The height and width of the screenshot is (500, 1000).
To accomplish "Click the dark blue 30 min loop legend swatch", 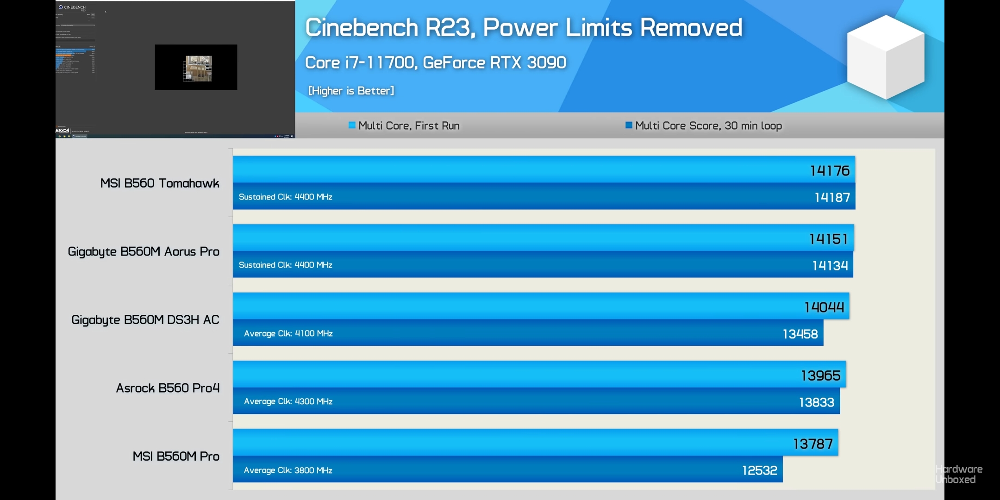I will click(629, 125).
